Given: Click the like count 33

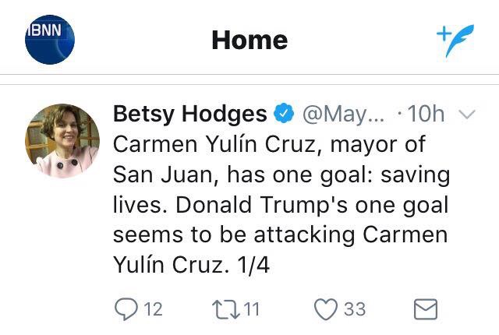Looking at the screenshot, I should (355, 309).
